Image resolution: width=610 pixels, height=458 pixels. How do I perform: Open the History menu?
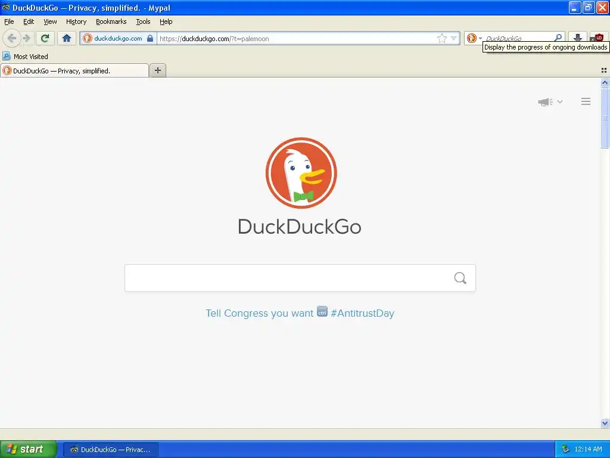(x=76, y=21)
